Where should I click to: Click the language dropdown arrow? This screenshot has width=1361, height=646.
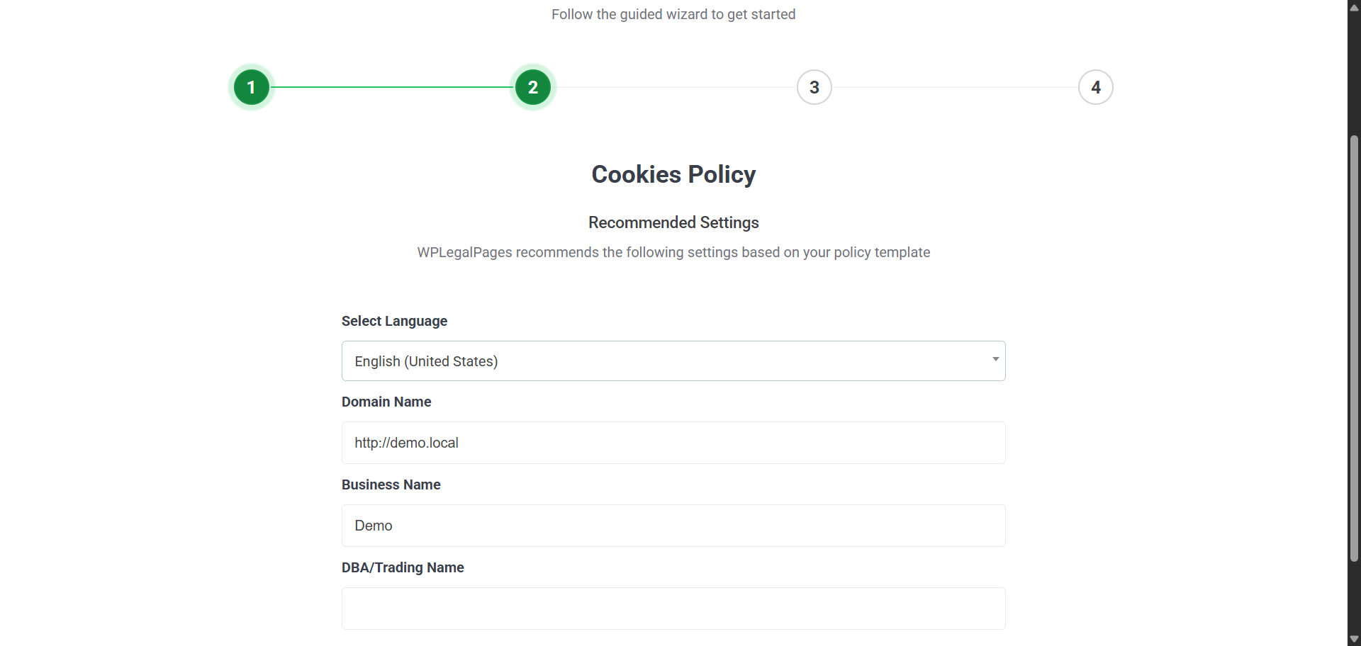[x=995, y=360]
